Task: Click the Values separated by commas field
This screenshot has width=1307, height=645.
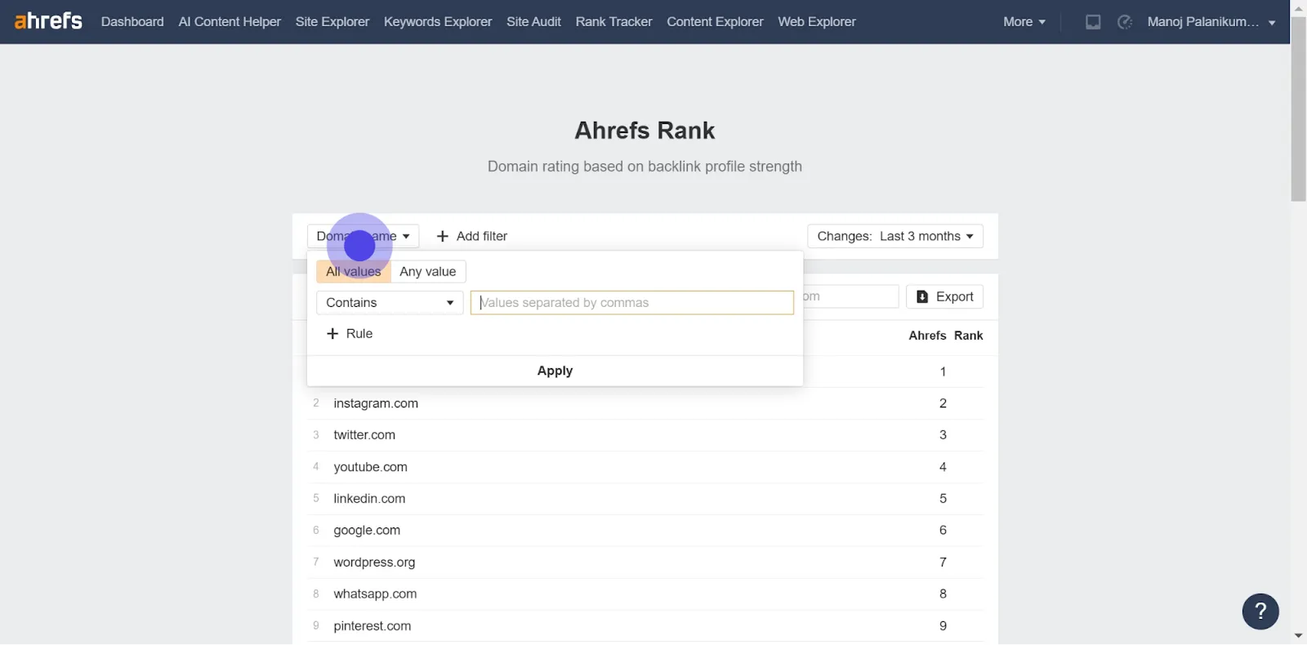Action: pos(631,303)
